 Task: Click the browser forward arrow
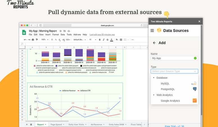pyautogui.click(x=35, y=25)
